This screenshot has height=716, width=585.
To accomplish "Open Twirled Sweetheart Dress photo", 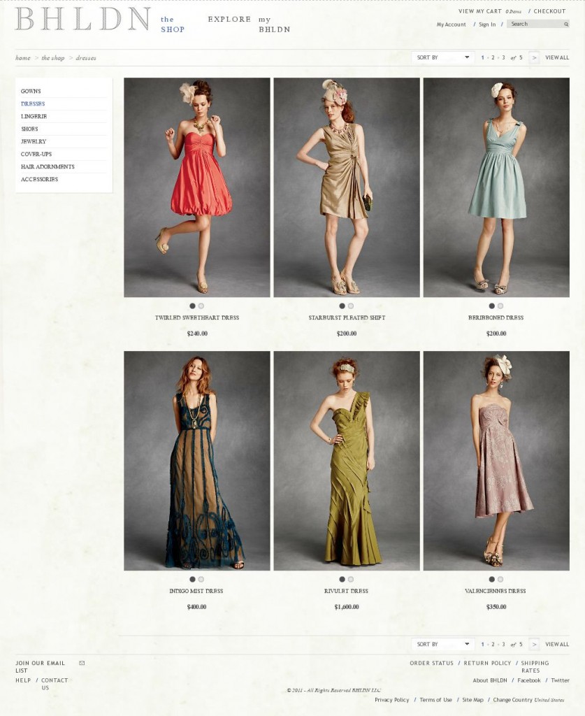I will pyautogui.click(x=197, y=187).
